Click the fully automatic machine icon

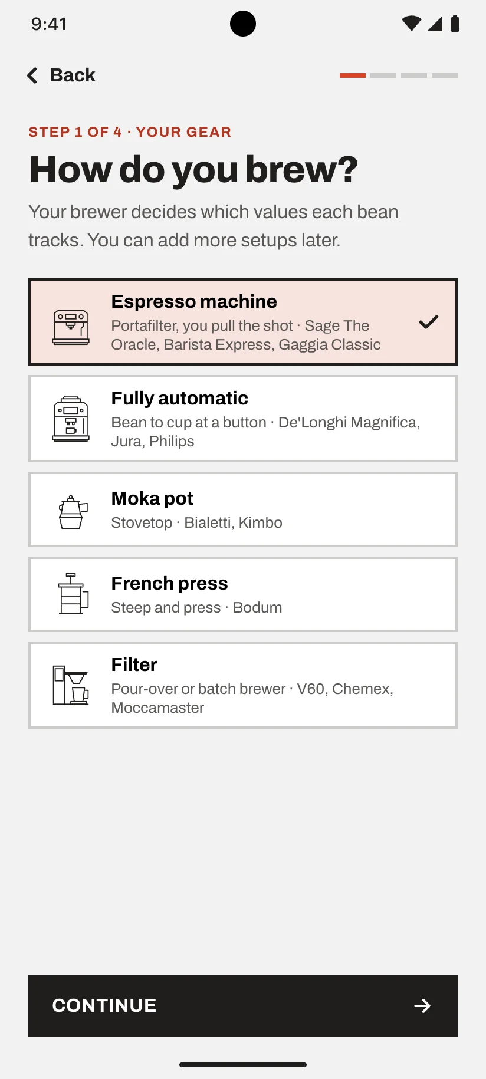[x=71, y=419]
